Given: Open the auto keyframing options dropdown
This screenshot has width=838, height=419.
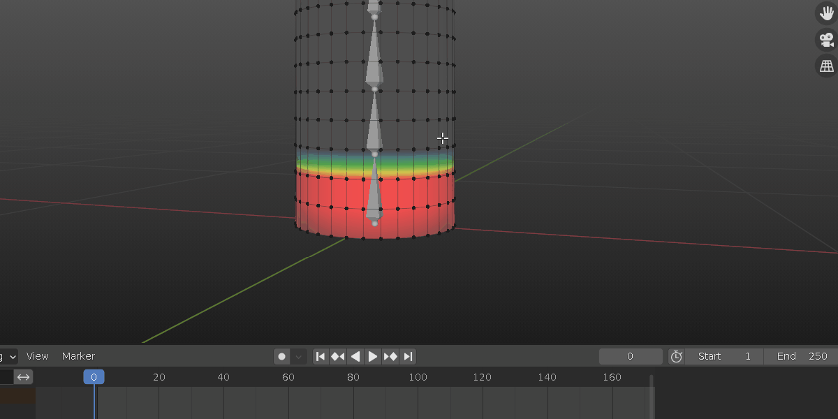Looking at the screenshot, I should click(x=299, y=356).
